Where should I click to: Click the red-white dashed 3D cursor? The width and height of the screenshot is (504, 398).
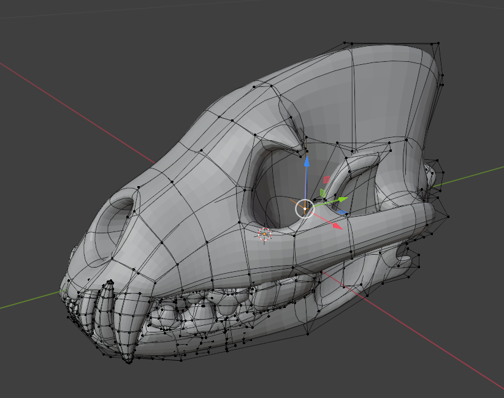click(x=264, y=233)
